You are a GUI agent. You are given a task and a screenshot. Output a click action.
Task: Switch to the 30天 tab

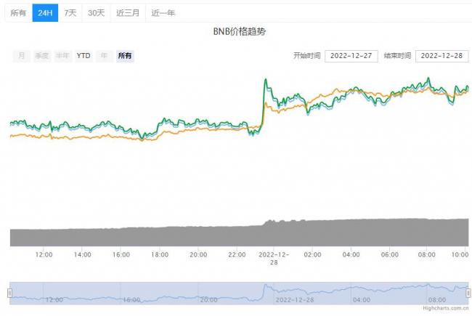pyautogui.click(x=96, y=13)
